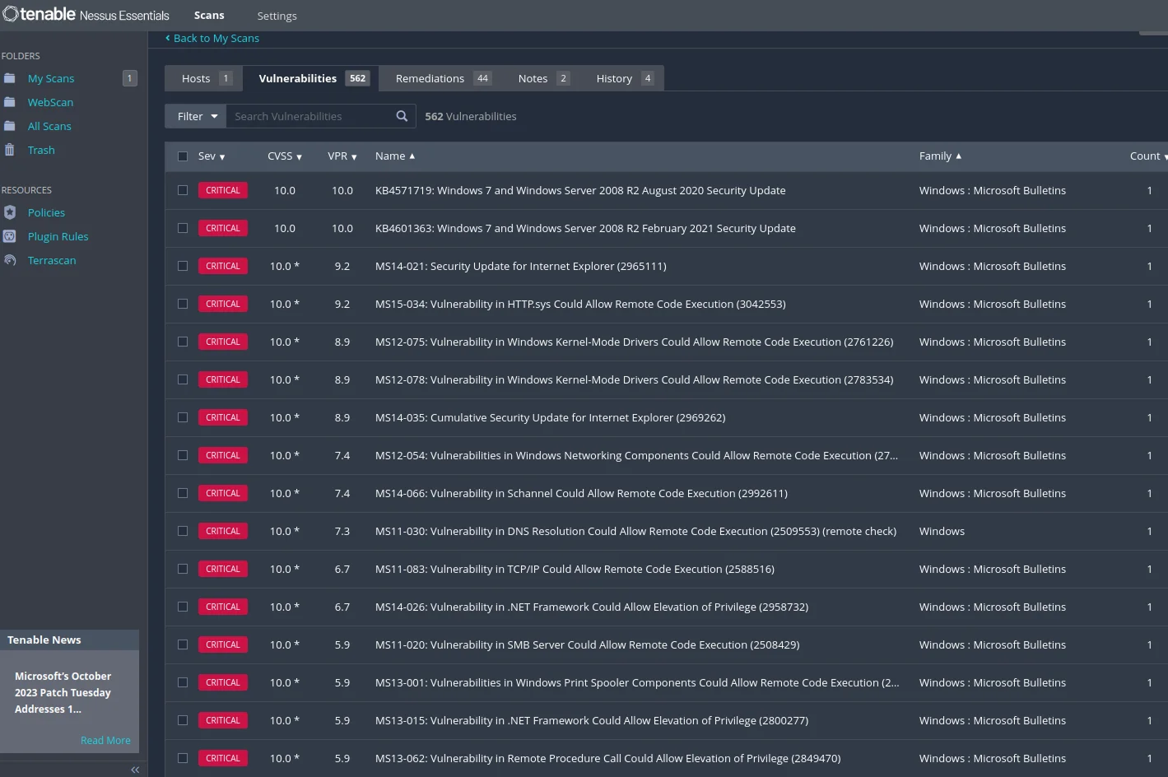
Task: Sort by the VPR column
Action: [x=342, y=156]
